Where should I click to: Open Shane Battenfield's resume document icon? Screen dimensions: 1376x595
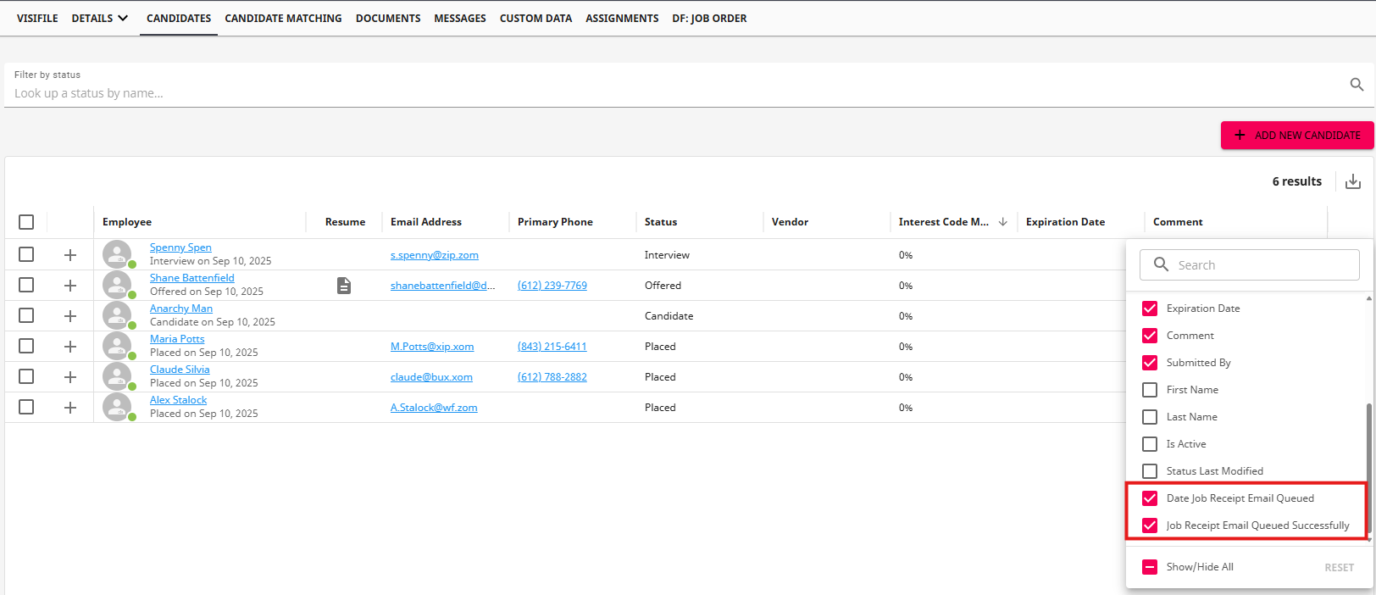tap(343, 286)
